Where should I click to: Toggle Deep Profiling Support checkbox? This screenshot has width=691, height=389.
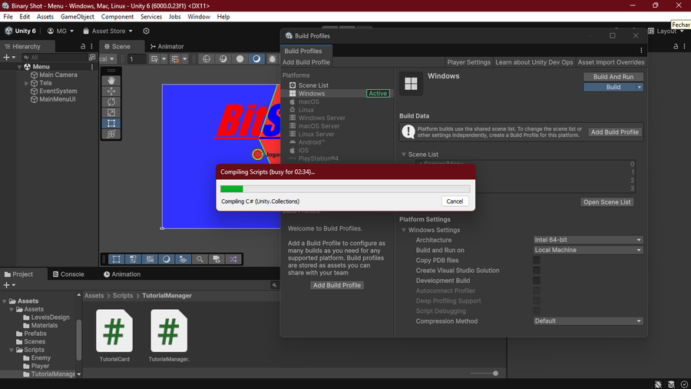click(x=537, y=301)
